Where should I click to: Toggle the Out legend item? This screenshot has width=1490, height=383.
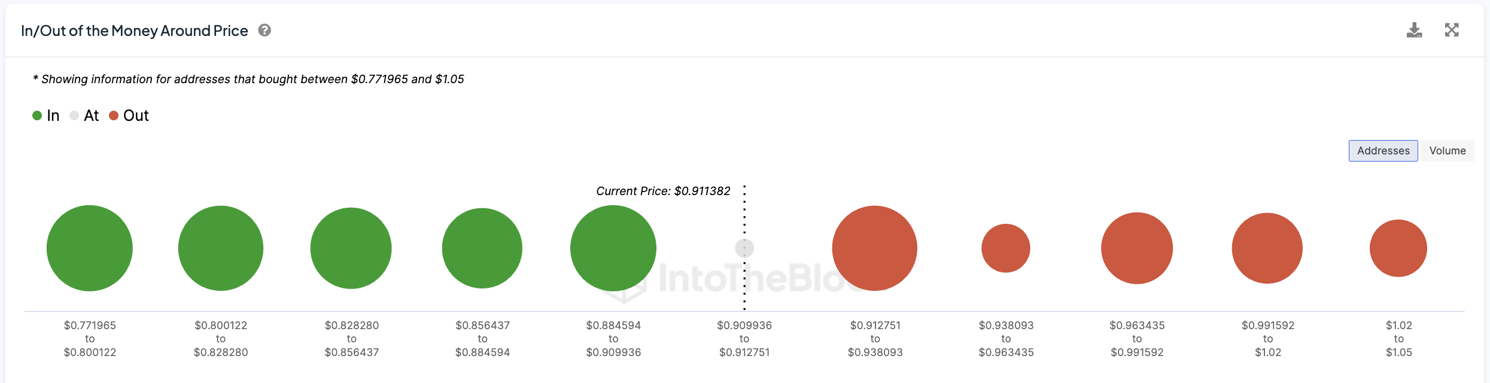(129, 115)
